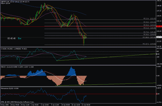Click the FE 78.6 - (125.86) expansion label
The image size is (162, 106).
pos(150,32)
